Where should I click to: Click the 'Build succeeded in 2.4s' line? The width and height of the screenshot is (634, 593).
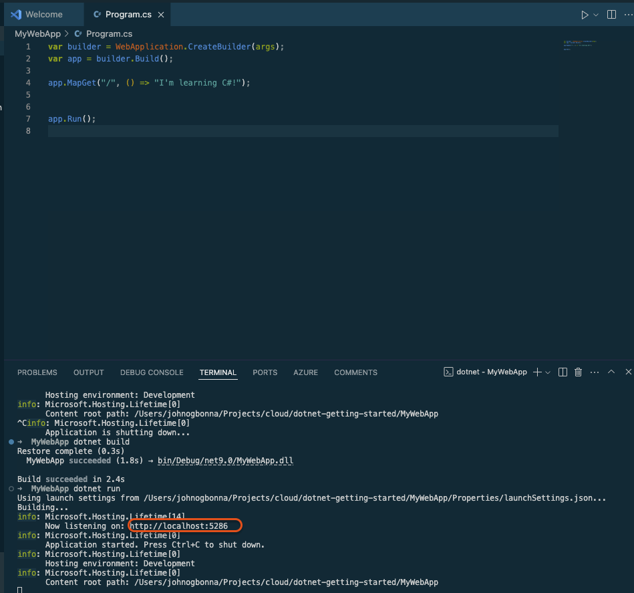click(x=71, y=479)
